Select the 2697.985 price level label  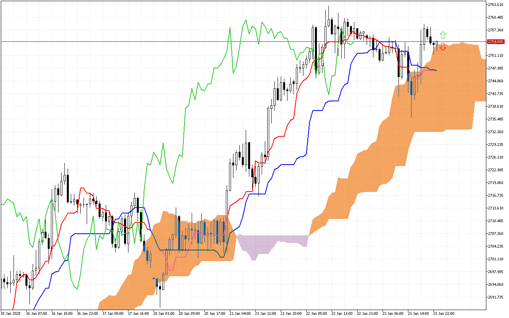[496, 272]
